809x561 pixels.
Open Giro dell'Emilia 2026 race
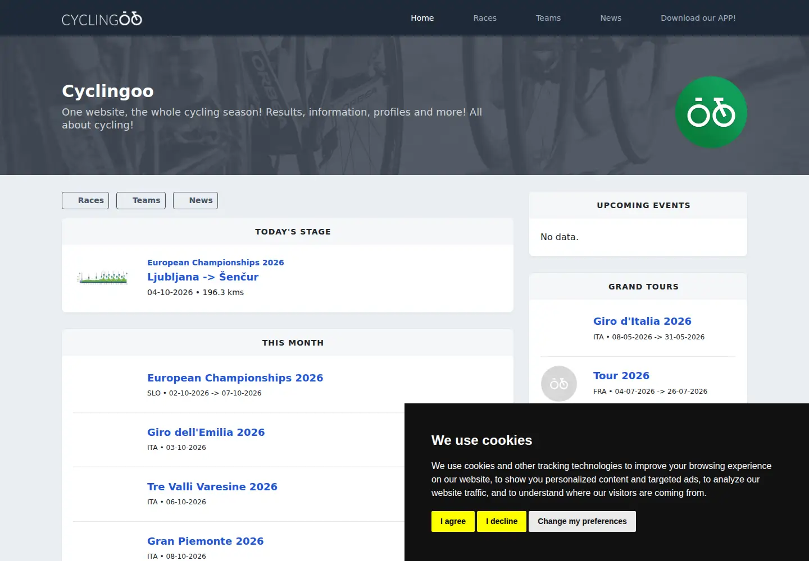coord(206,432)
